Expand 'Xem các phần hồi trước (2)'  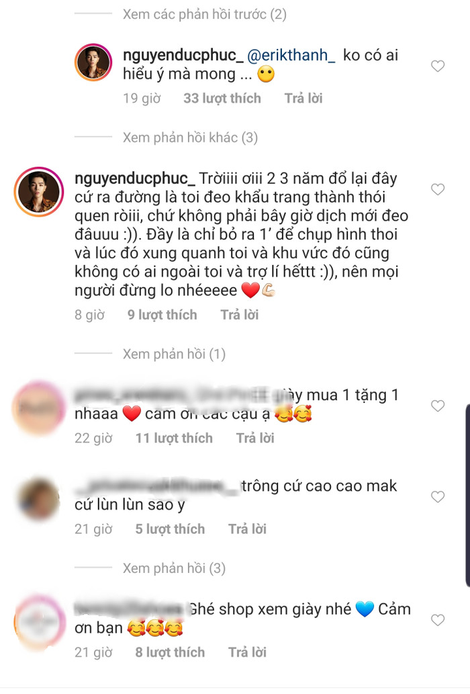tap(205, 14)
